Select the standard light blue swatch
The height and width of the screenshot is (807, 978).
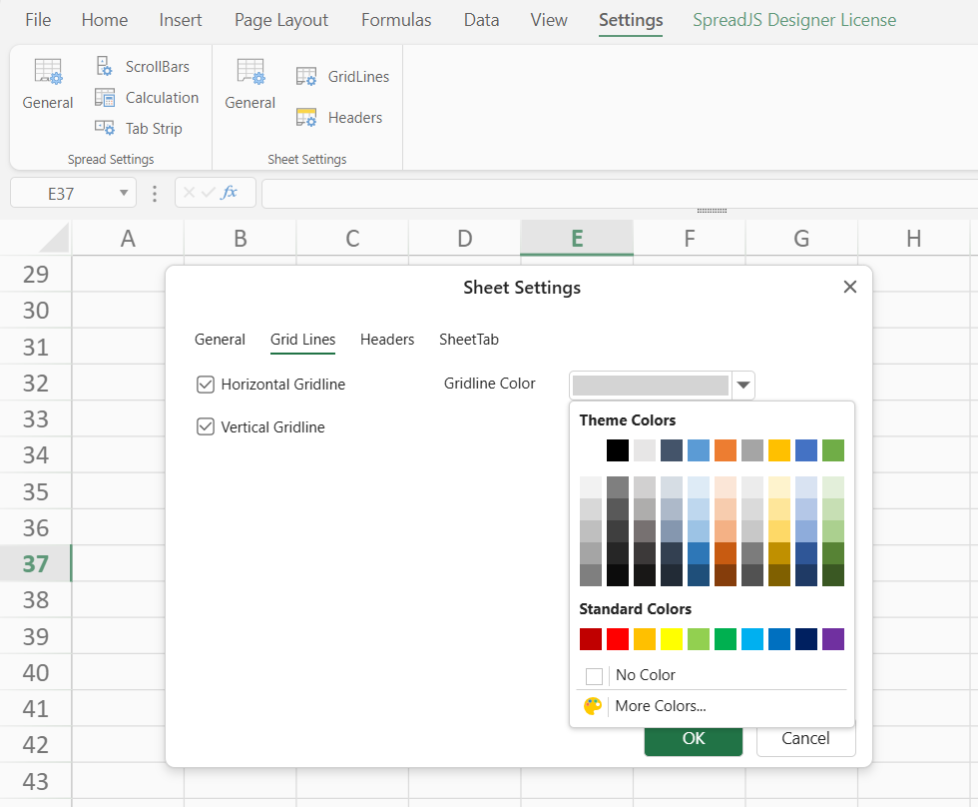(x=752, y=639)
